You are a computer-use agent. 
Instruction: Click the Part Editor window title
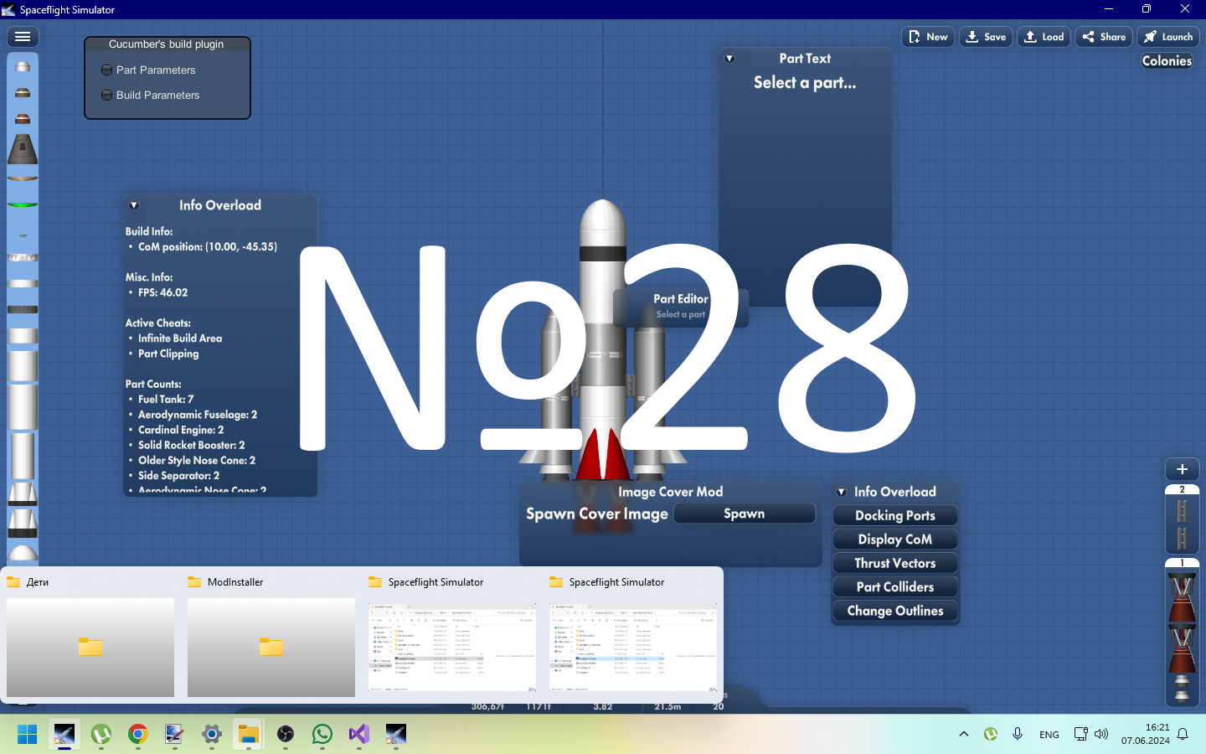coord(681,299)
